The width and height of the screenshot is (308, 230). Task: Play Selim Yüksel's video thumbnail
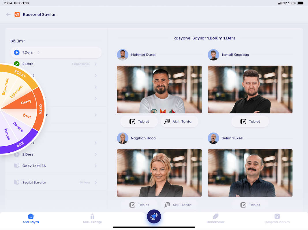(250, 173)
